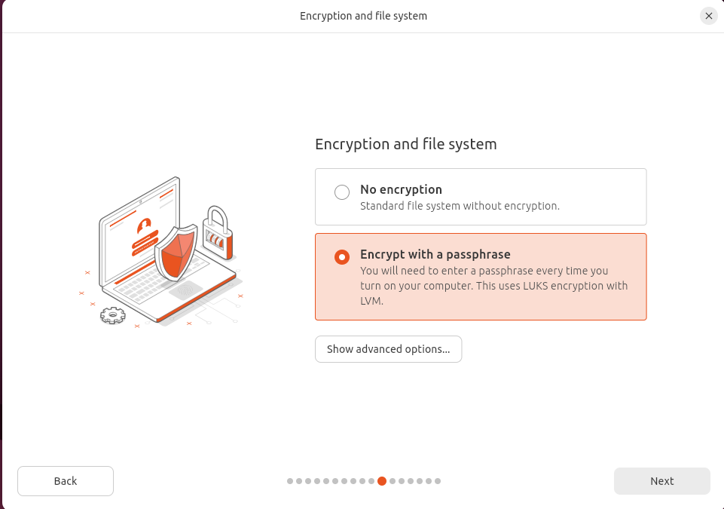
Task: Click the window title bar text
Action: (x=363, y=16)
